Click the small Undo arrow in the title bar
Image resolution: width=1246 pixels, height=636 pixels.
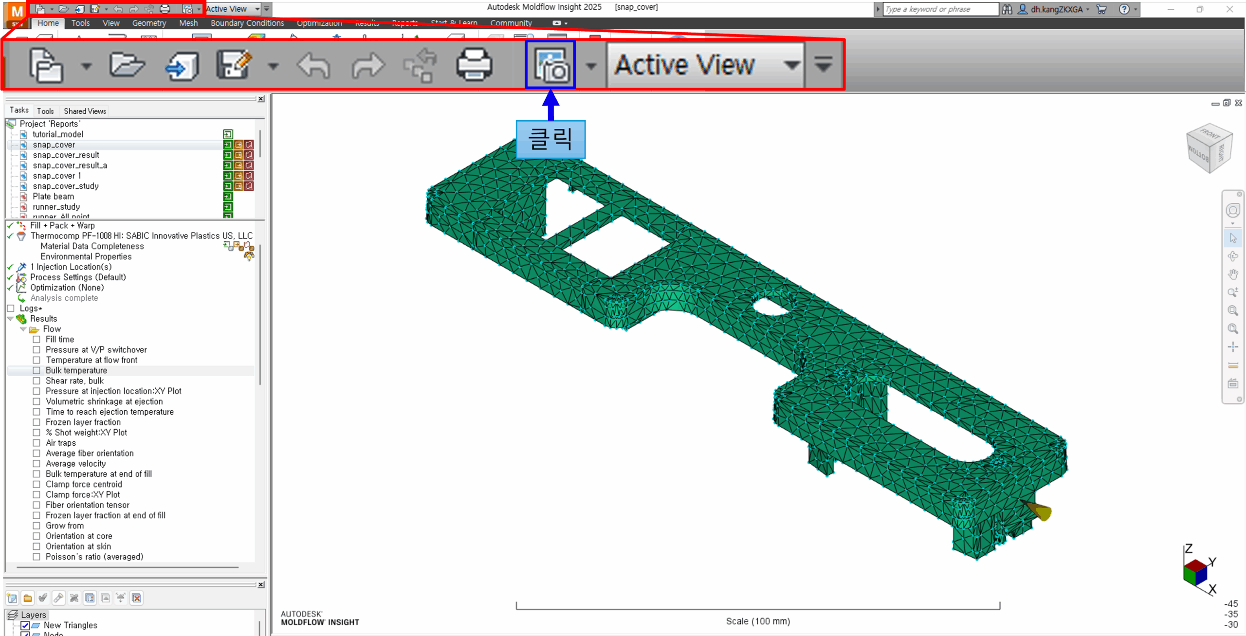(x=118, y=9)
